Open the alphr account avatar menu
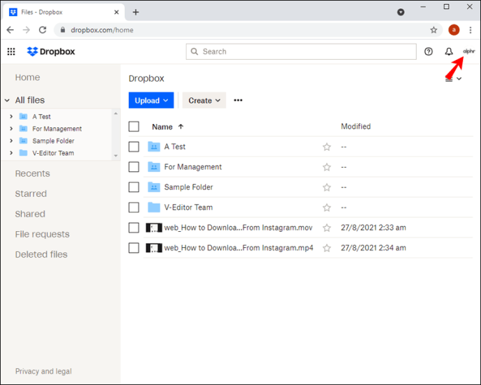This screenshot has width=481, height=385. click(469, 51)
